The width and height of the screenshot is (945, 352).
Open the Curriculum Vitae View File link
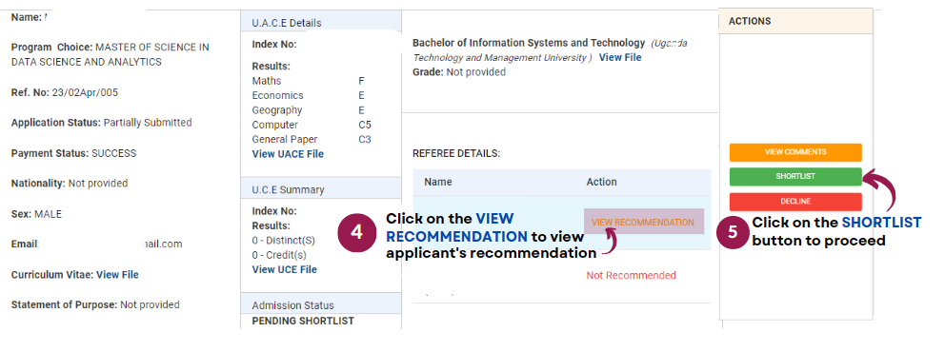[x=117, y=274]
